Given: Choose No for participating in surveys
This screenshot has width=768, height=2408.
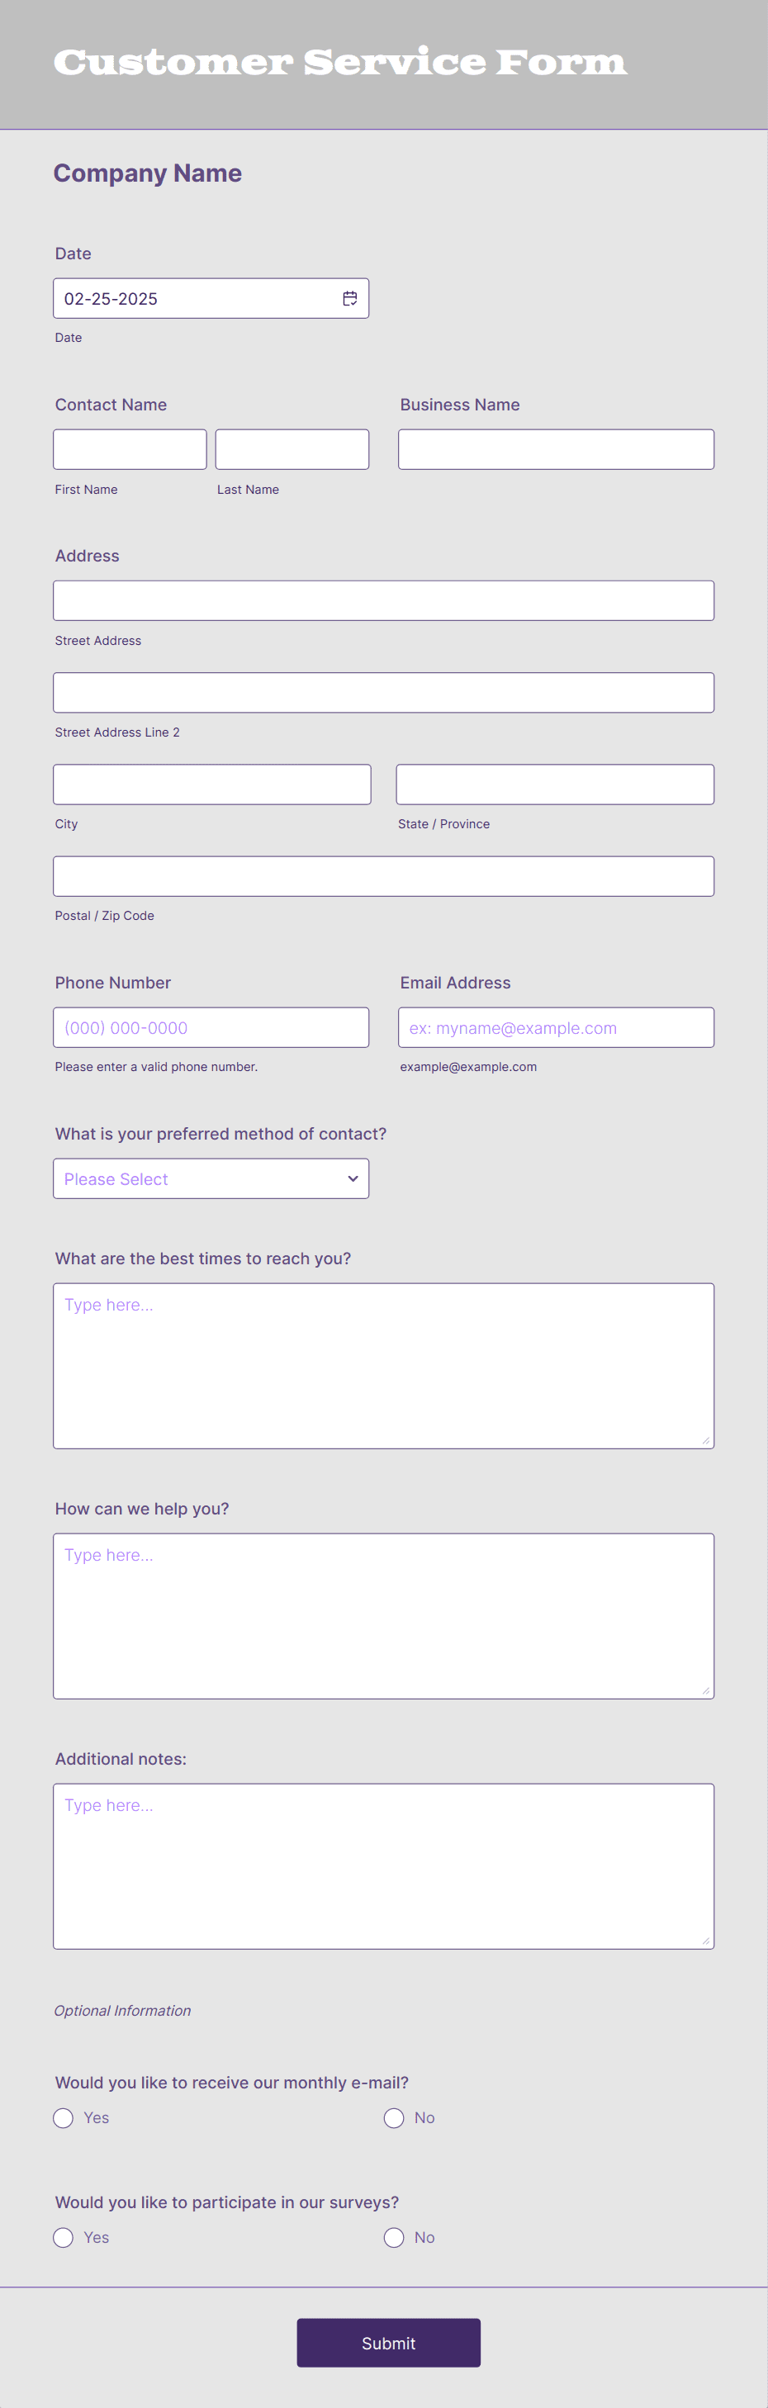Looking at the screenshot, I should coord(394,2238).
